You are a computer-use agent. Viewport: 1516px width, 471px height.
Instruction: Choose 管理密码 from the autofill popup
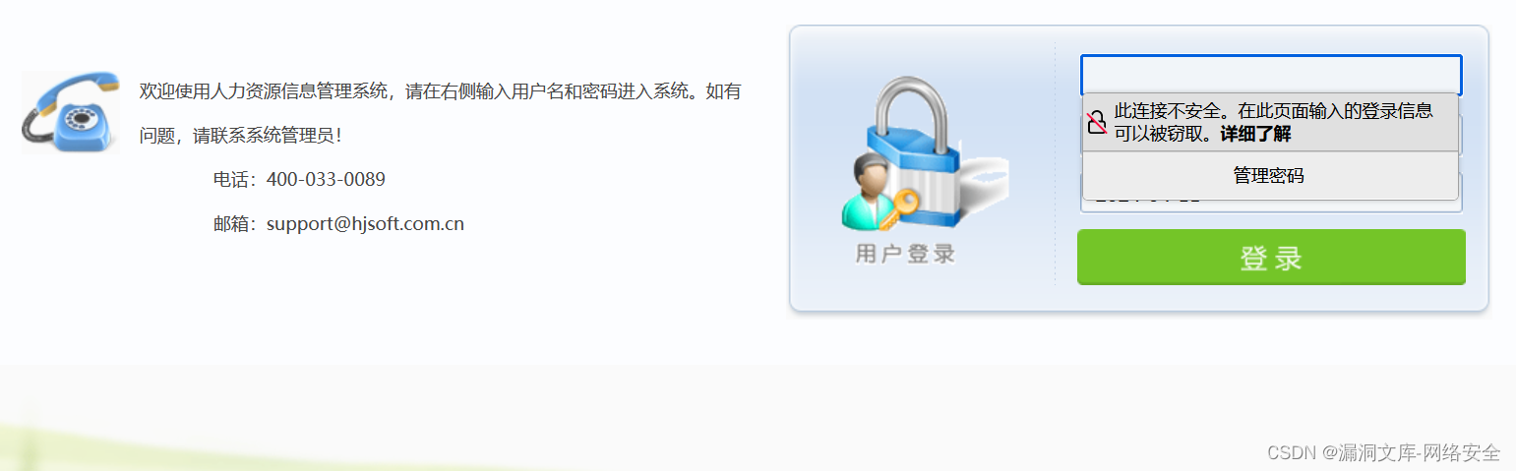coord(1270,176)
